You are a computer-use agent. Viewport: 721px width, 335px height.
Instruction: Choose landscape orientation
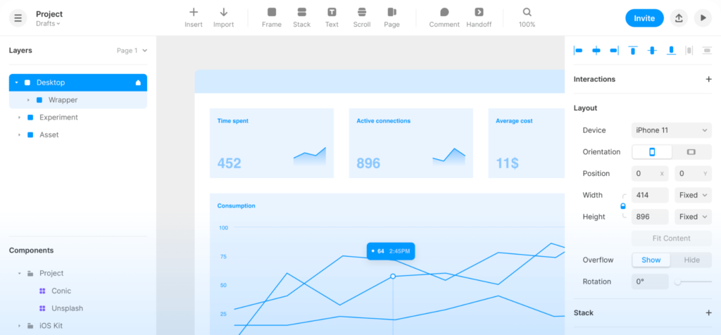(691, 151)
